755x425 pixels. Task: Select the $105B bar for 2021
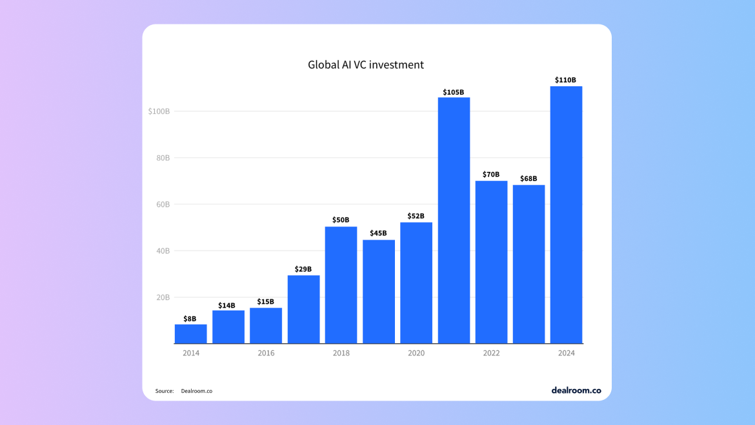[x=454, y=220]
